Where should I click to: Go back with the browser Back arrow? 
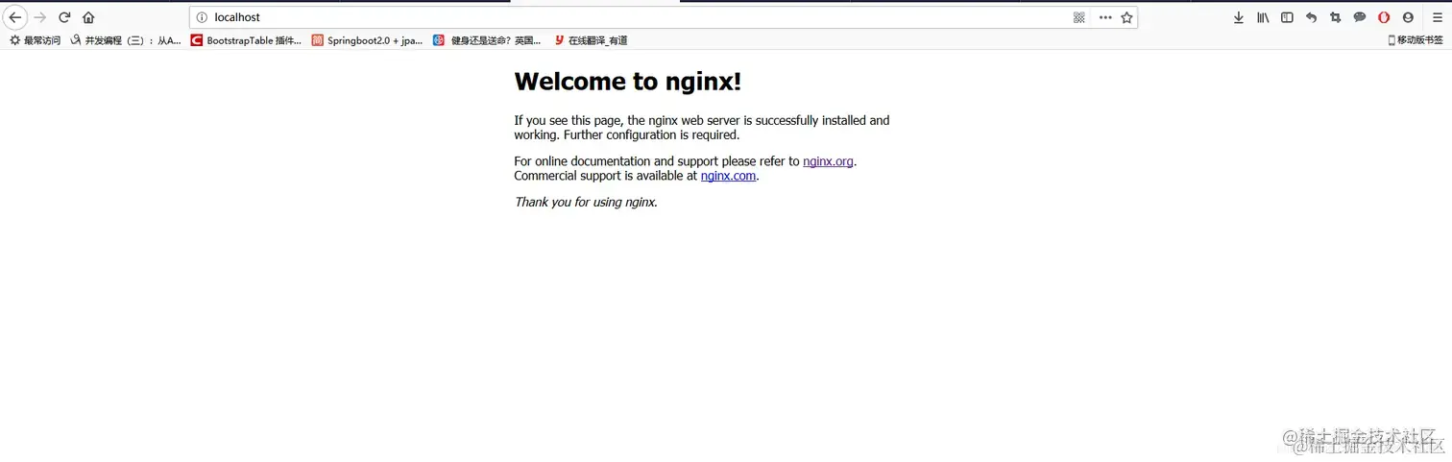(x=14, y=17)
